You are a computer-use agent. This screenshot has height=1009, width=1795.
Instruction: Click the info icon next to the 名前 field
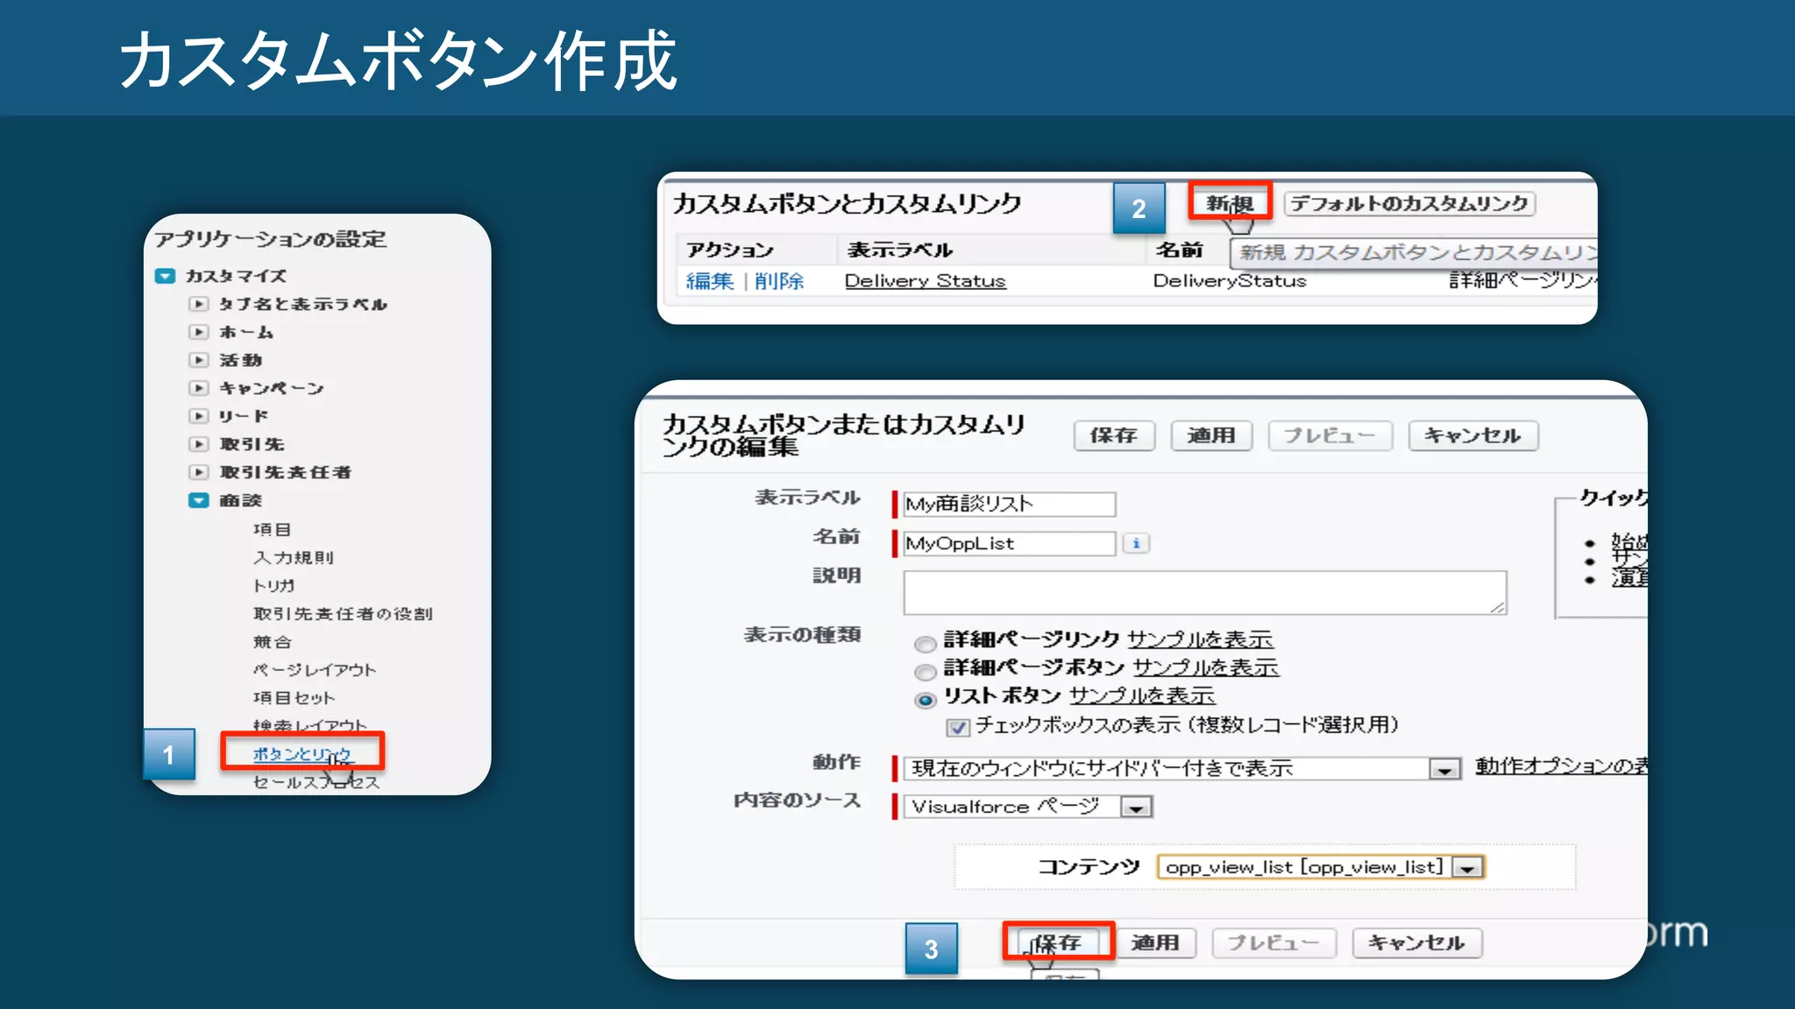coord(1136,543)
